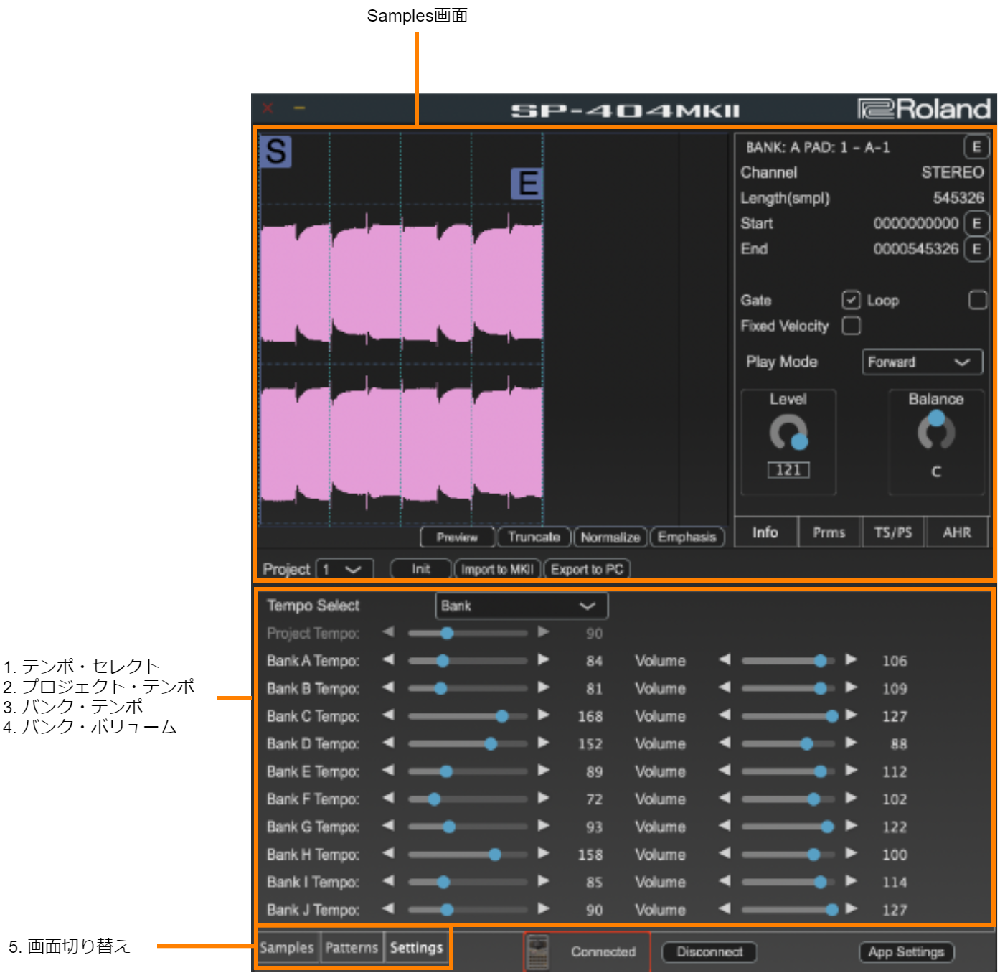The width and height of the screenshot is (1000, 973).
Task: Click the Emphasis button
Action: point(687,537)
